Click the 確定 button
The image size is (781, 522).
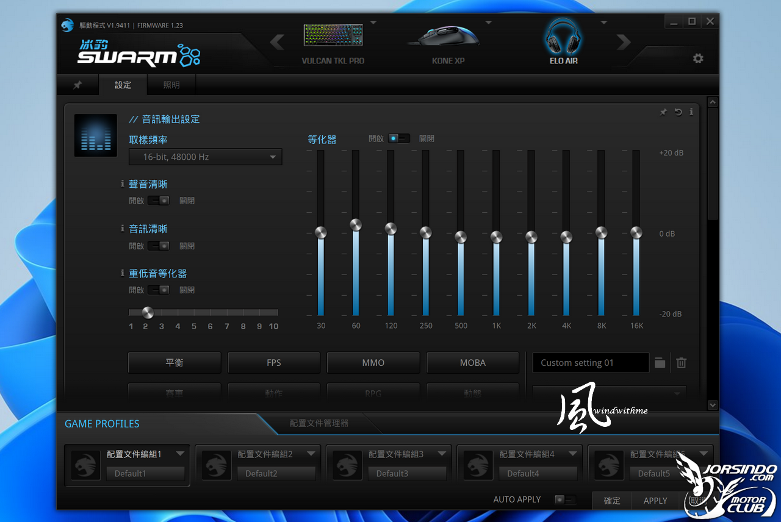tap(612, 501)
